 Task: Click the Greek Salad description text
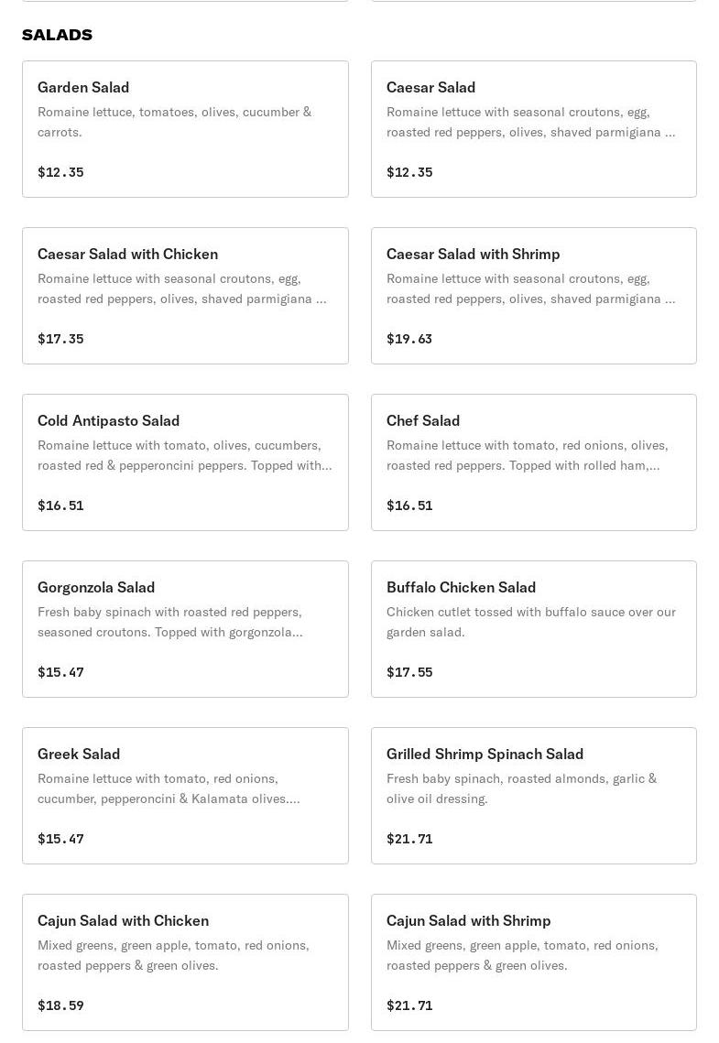169,788
